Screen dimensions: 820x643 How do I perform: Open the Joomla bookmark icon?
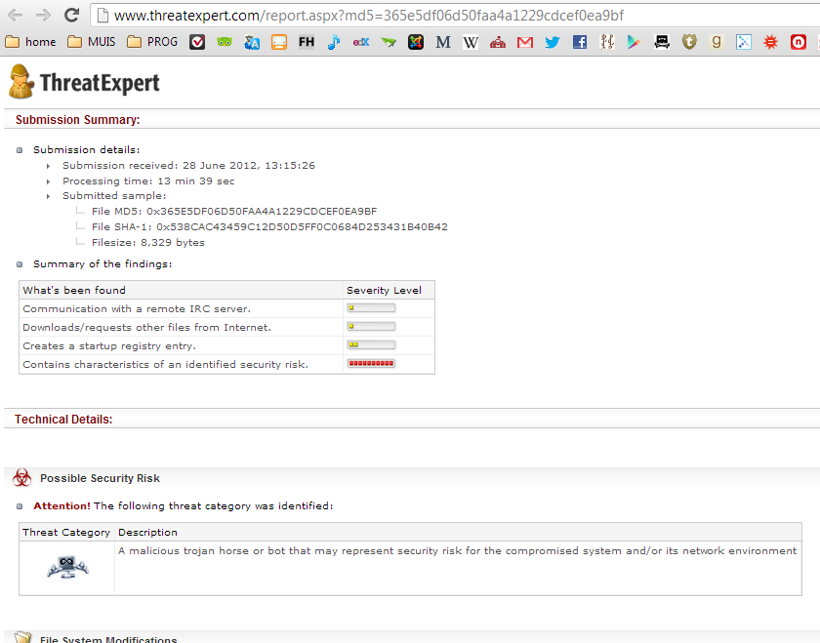(x=416, y=42)
